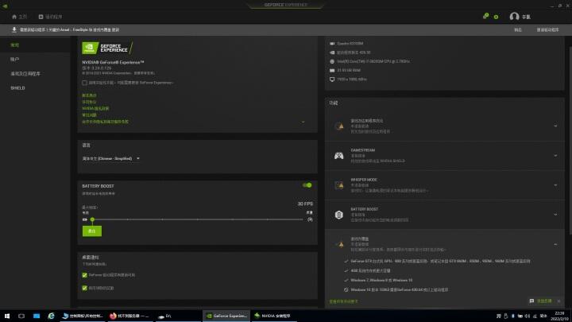Click the taskbar clock and date

point(559,316)
